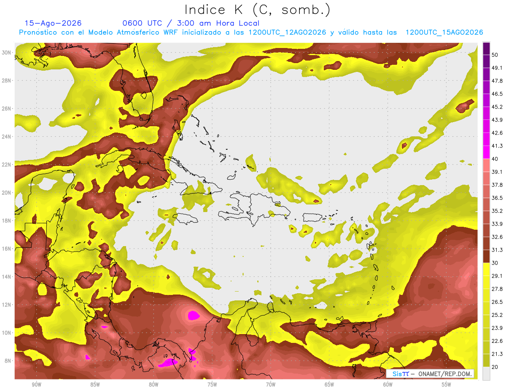Click the 22N latitude label
Screen dimensions: 506x390
pyautogui.click(x=7, y=164)
